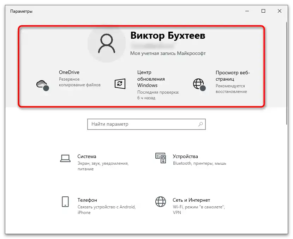Screen dimensions: 293x239
Task: Click Последняя проверка: 6 ч назад text
Action: [158, 95]
